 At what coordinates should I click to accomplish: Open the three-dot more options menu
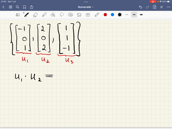tap(168, 7)
